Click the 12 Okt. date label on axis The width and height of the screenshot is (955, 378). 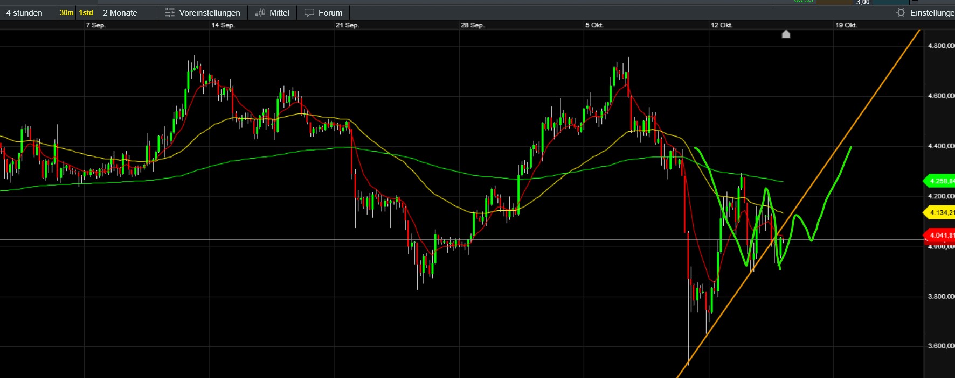click(721, 25)
